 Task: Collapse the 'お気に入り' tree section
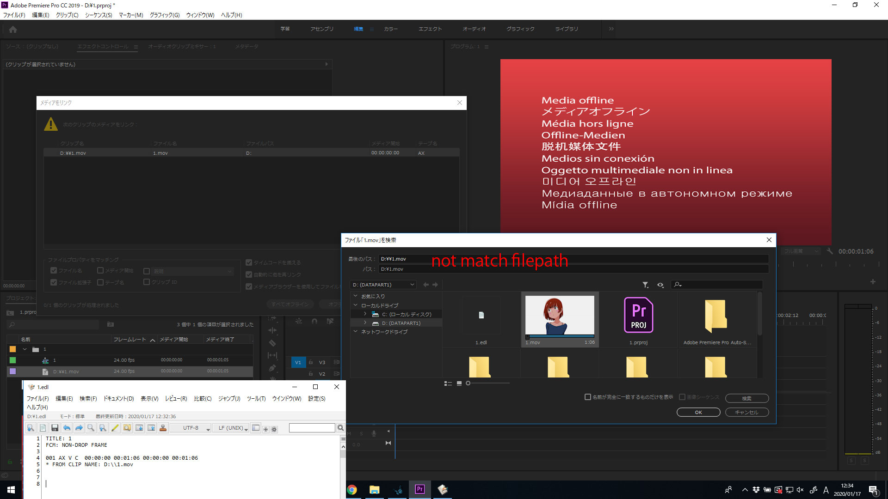355,296
